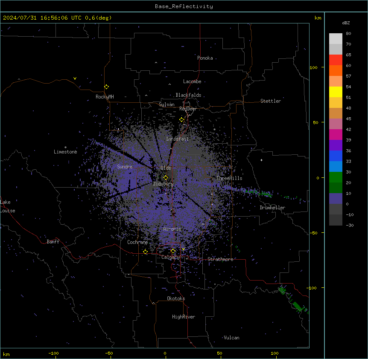Image resolution: width=368 pixels, height=359 pixels.
Task: Click the green echo in the southeast corner
Action: coord(298,307)
